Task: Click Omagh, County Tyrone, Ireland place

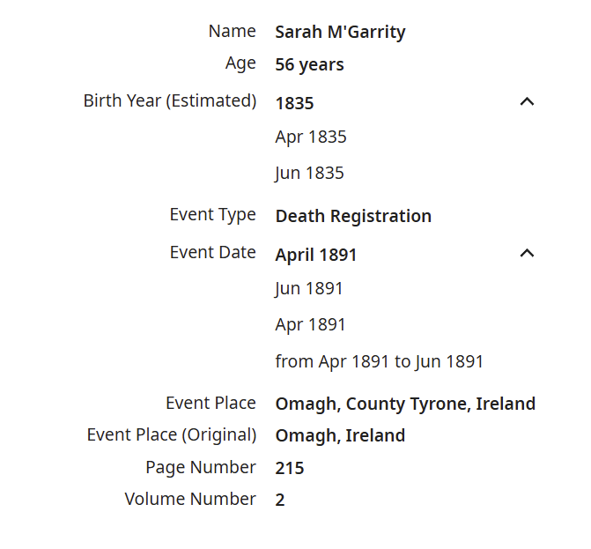Action: pyautogui.click(x=405, y=404)
